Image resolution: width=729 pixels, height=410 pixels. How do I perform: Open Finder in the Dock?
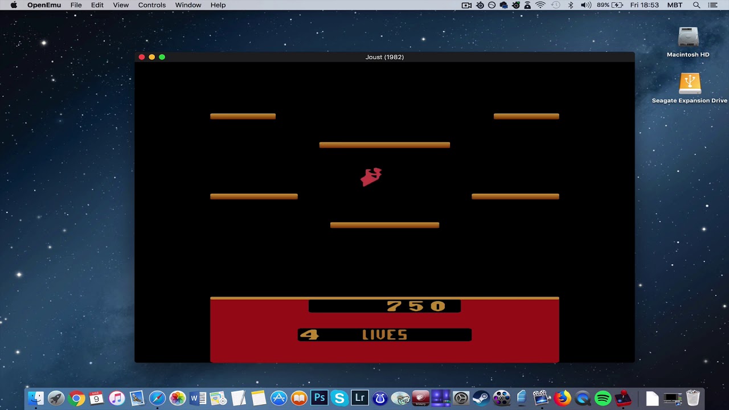point(36,398)
